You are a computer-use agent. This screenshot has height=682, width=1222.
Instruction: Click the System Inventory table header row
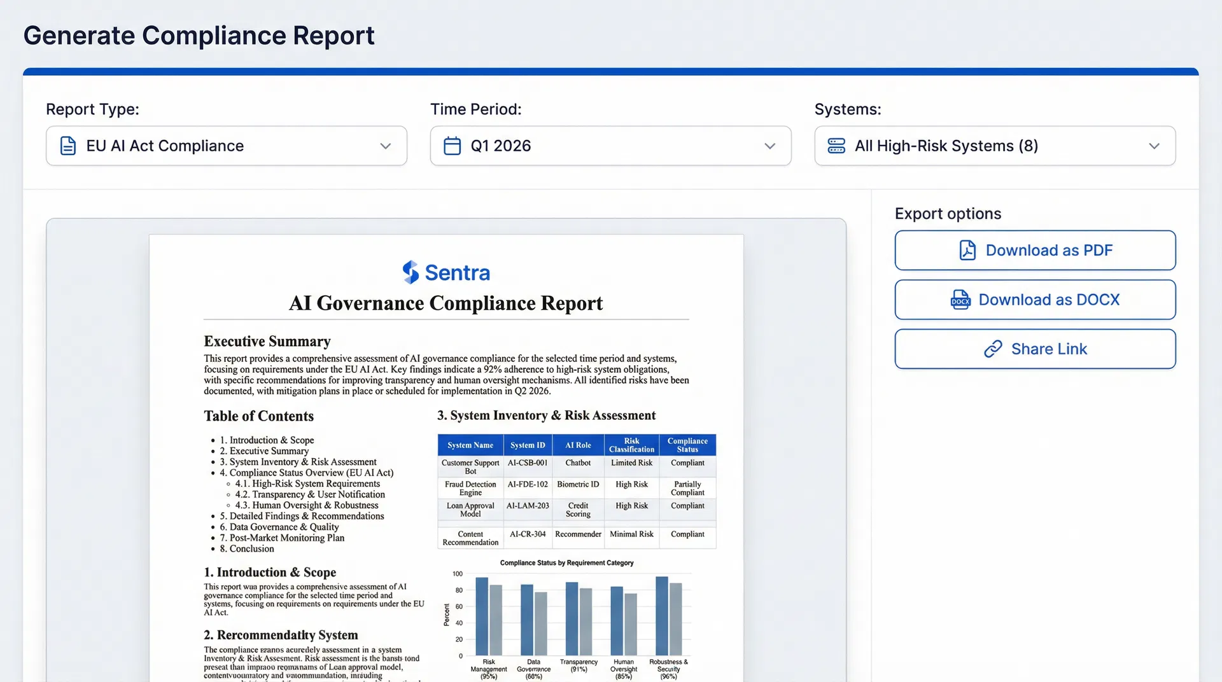click(x=576, y=445)
